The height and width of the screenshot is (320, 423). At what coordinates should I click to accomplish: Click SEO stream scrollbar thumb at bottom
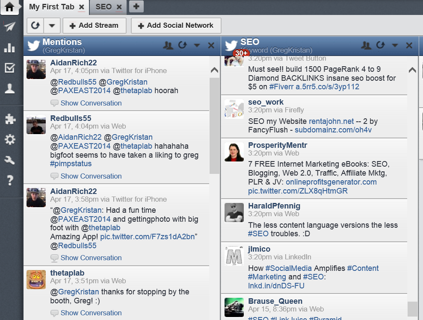pyautogui.click(x=412, y=309)
